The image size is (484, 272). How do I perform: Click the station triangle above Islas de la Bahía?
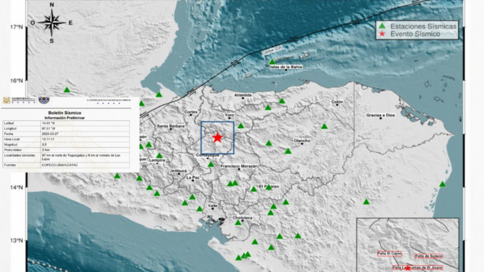coord(272,62)
